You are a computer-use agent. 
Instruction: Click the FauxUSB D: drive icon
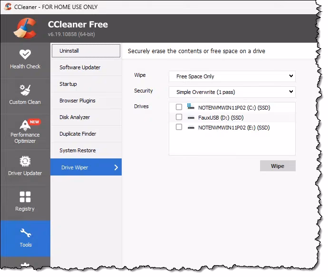point(191,118)
